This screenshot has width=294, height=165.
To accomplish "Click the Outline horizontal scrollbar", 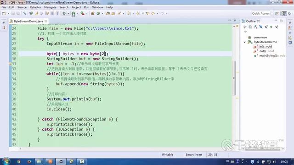I will [262, 148].
